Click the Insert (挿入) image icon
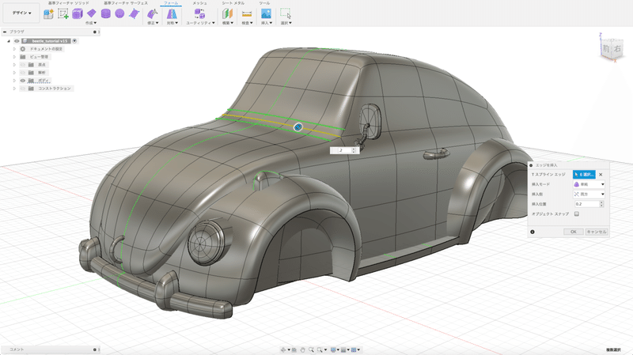633x355 pixels. pyautogui.click(x=266, y=14)
